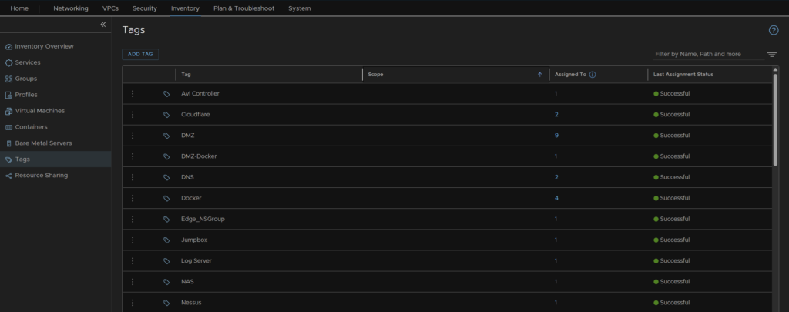
Task: Open the help question mark icon
Action: click(x=774, y=30)
